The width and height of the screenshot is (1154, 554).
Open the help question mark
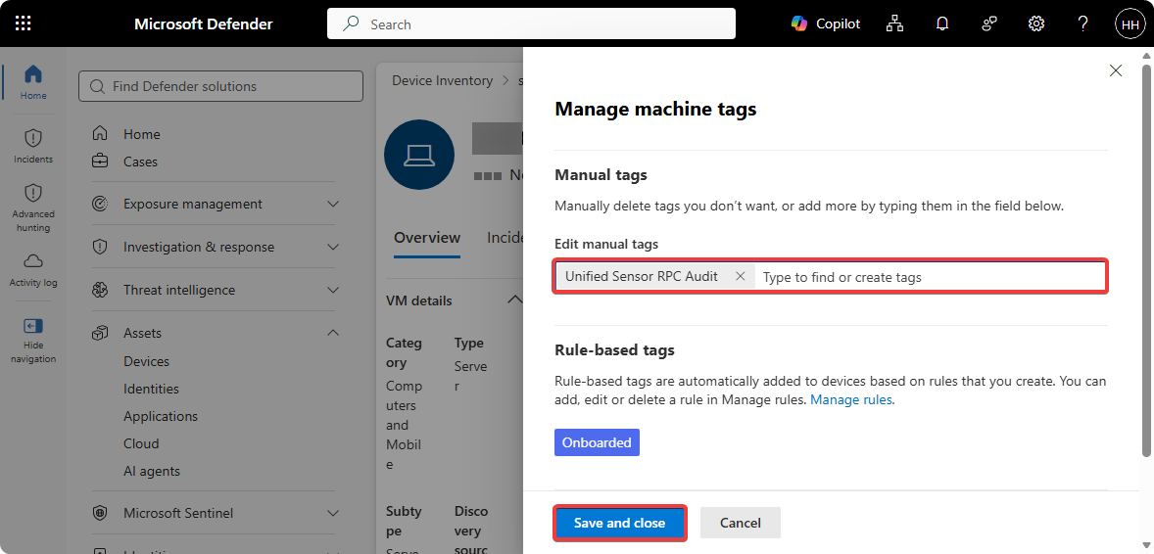point(1082,23)
